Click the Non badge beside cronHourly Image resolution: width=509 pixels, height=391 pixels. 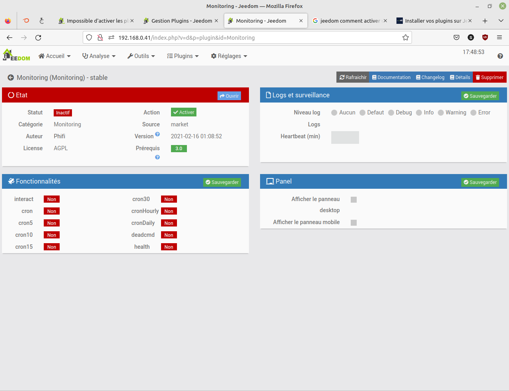(x=169, y=211)
